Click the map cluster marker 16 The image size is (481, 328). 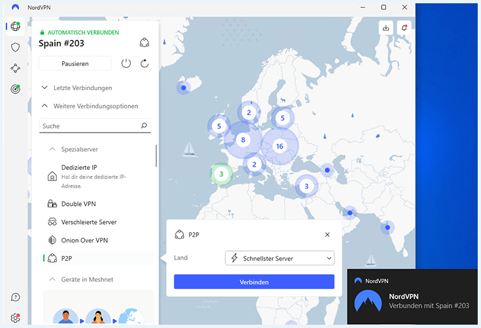coord(279,146)
